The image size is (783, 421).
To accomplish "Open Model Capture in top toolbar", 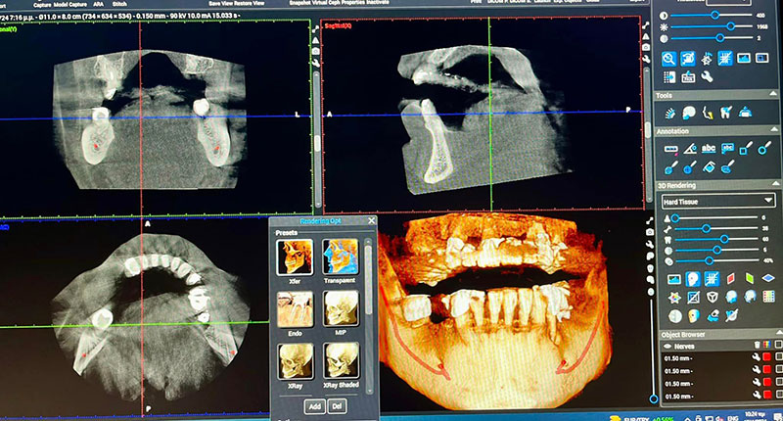I will pyautogui.click(x=69, y=4).
